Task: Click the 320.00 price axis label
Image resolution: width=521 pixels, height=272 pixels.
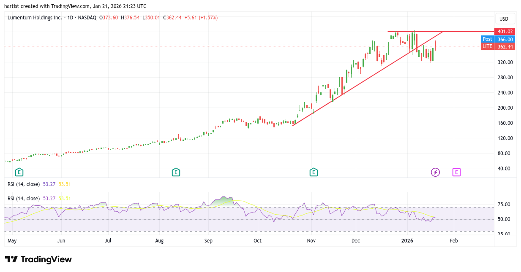Action: [505, 62]
